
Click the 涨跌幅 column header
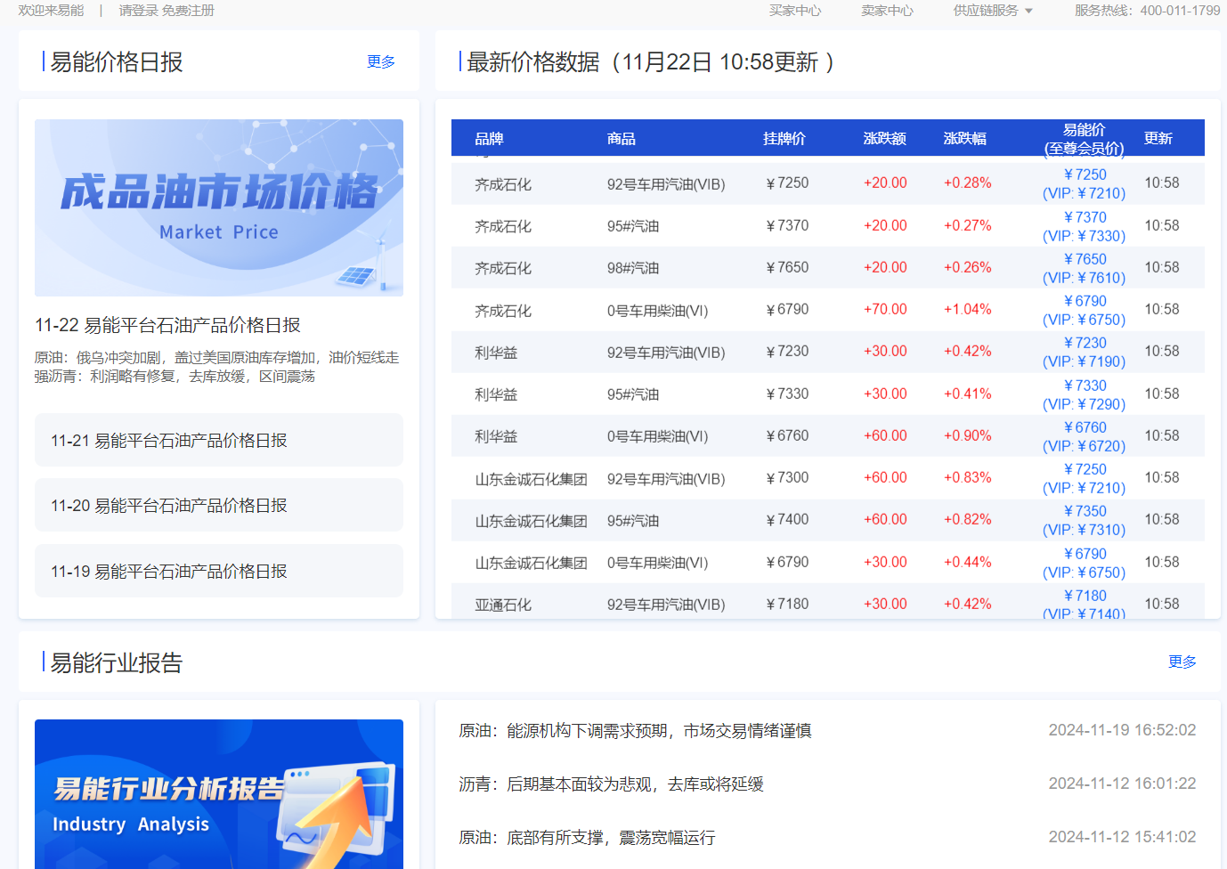[965, 138]
